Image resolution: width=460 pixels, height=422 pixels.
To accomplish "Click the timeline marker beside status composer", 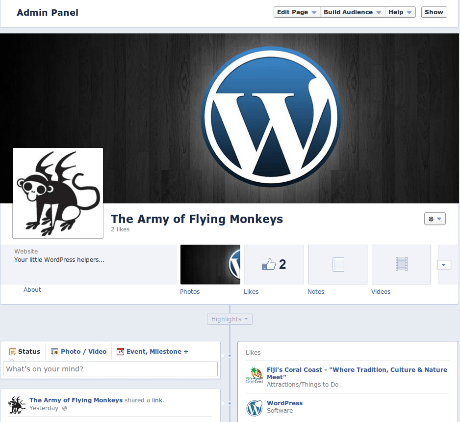I will [x=230, y=356].
